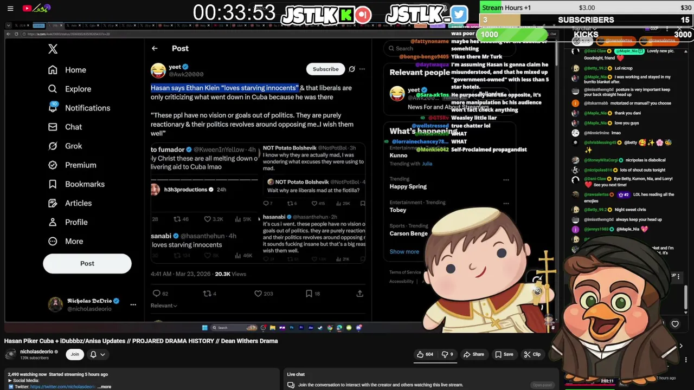Viewport: 694px width, 390px height.
Task: Click the nicholasdeorio channel avatar
Action: [10, 354]
